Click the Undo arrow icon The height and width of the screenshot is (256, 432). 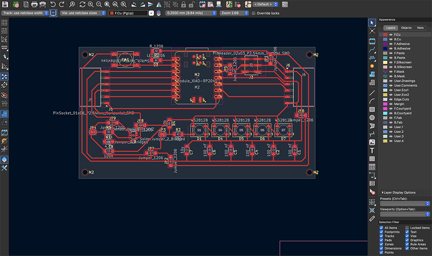(53, 4)
